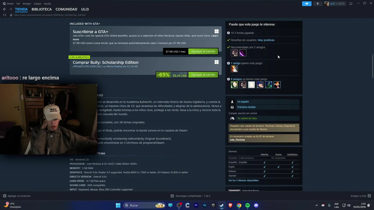The image size is (374, 210).
Task: Open the eula_Rockstar agreement link
Action: tap(238, 140)
